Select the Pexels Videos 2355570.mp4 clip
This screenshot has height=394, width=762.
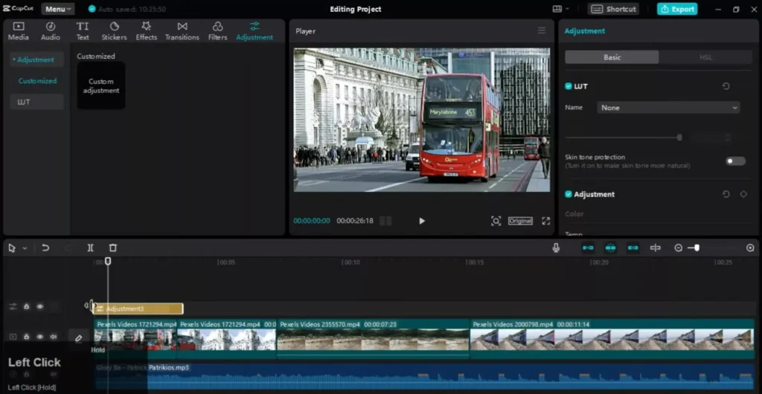click(373, 338)
